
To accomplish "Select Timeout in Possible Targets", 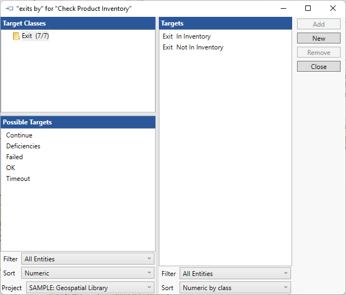I will [x=18, y=179].
